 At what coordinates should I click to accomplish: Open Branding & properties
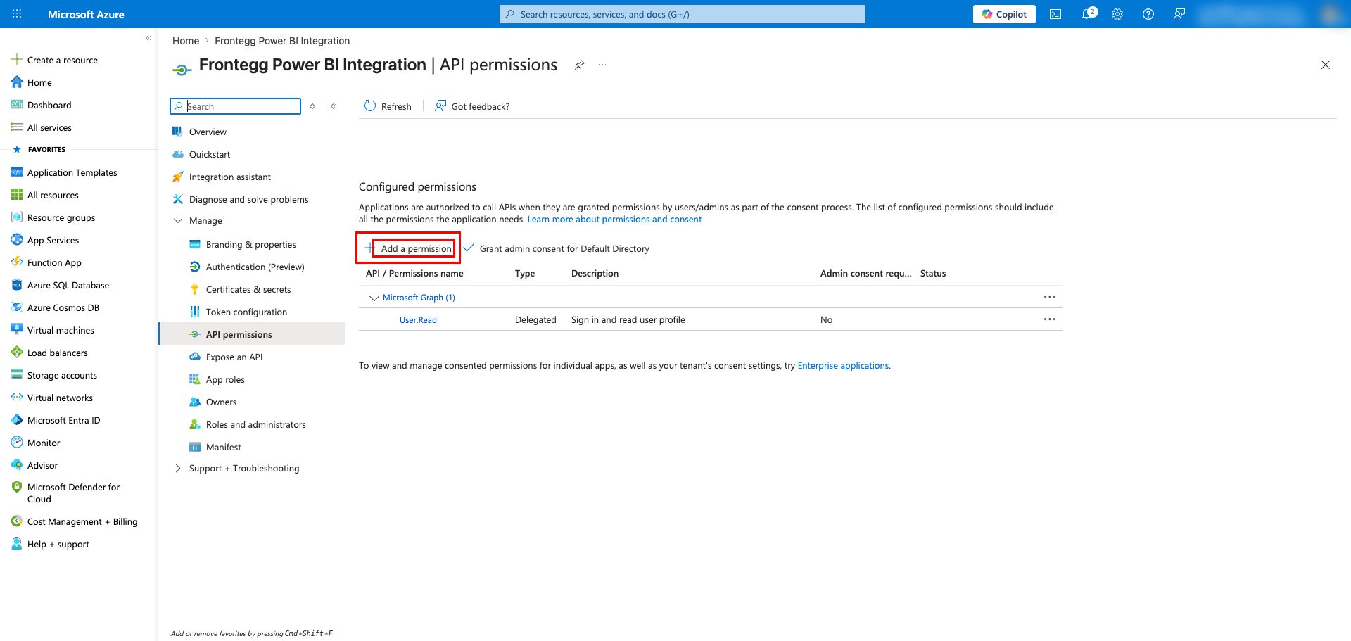coord(250,244)
